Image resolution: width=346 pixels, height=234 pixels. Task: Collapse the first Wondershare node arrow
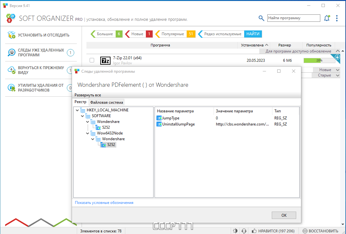click(x=88, y=122)
